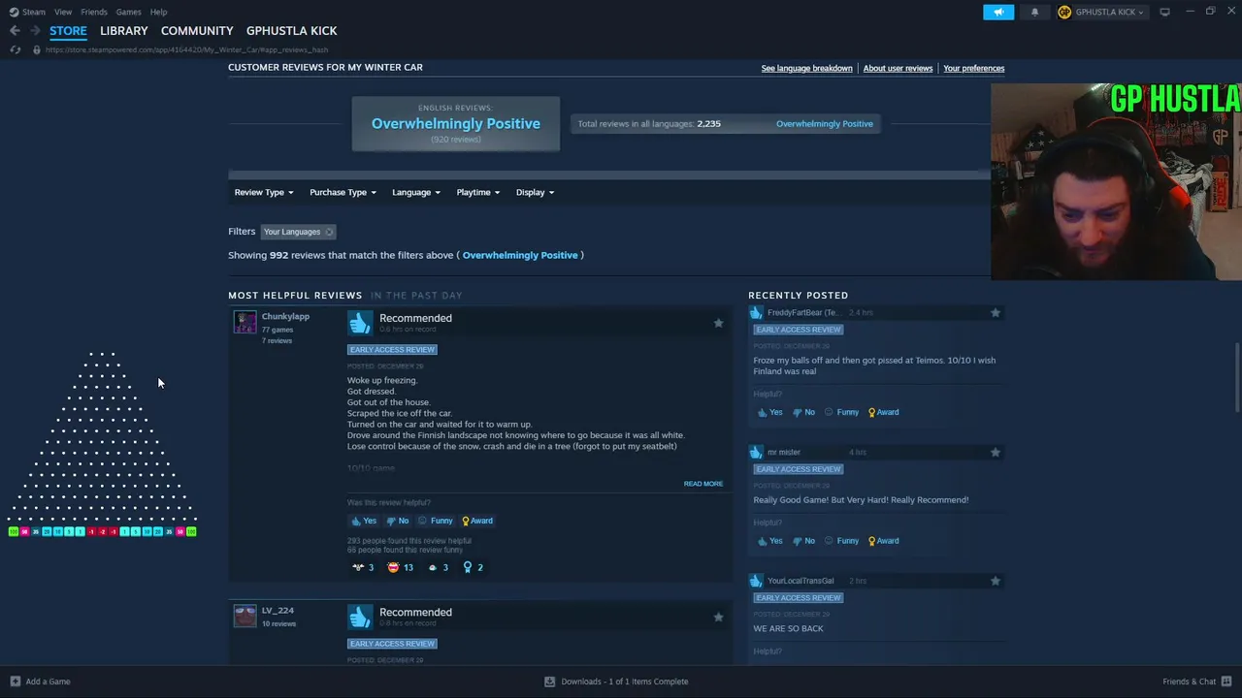The width and height of the screenshot is (1242, 698).
Task: Click the thumbs-up icon beside mr mister
Action: coord(756,452)
